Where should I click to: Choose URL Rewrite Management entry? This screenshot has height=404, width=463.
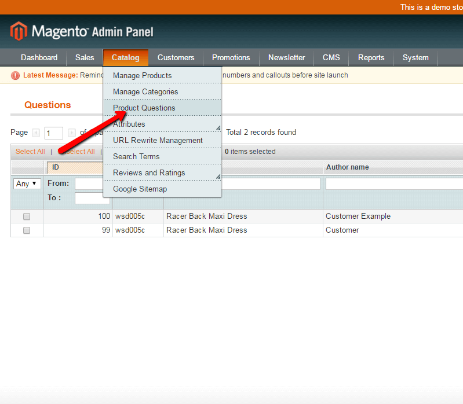pos(158,141)
